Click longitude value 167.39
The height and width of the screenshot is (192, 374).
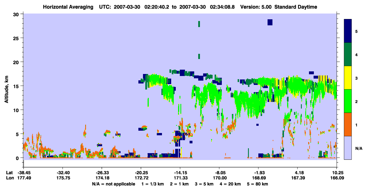(x=298, y=178)
